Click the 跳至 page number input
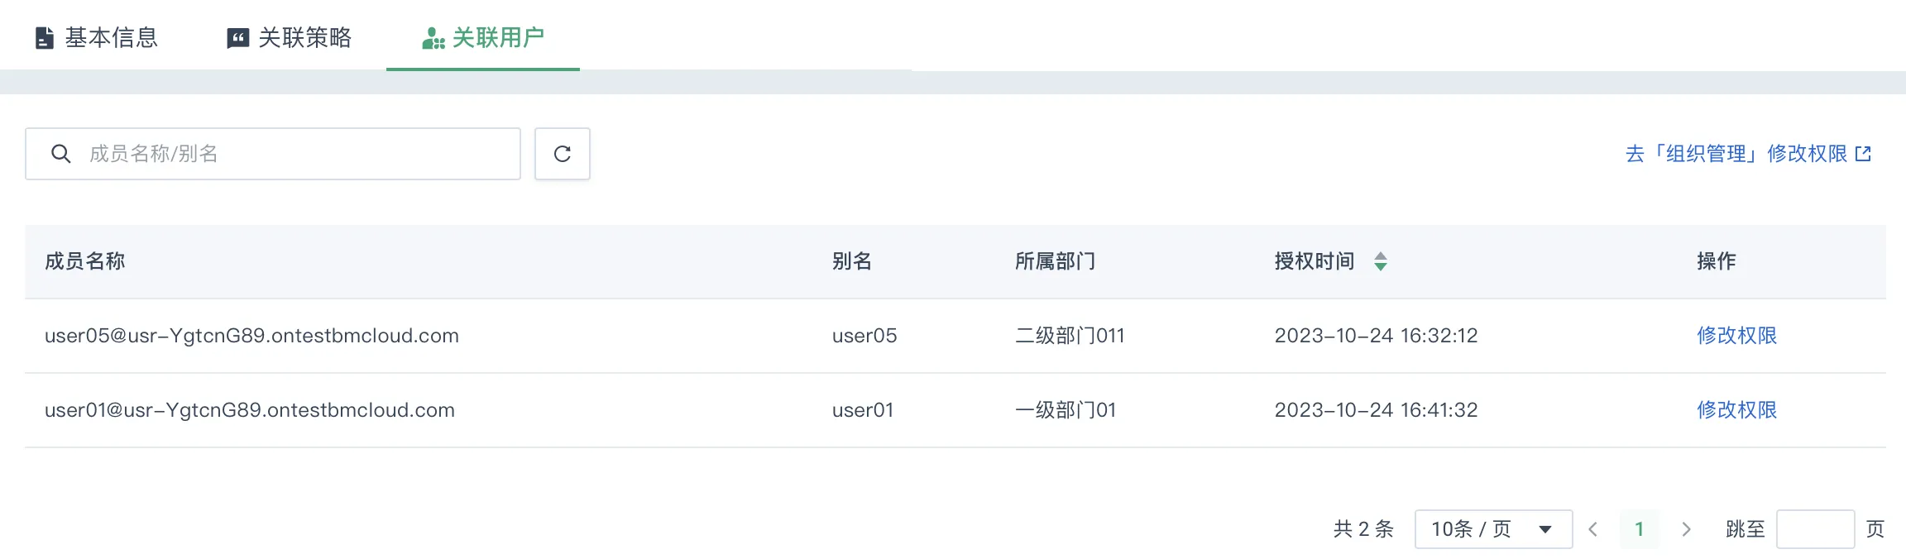1906x559 pixels. click(1815, 529)
